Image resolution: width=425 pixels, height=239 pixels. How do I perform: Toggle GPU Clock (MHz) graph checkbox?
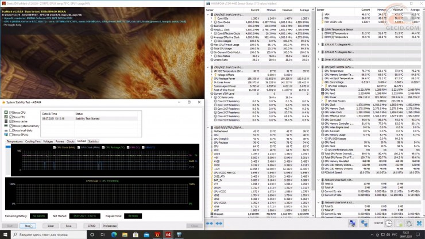[x=79, y=148]
